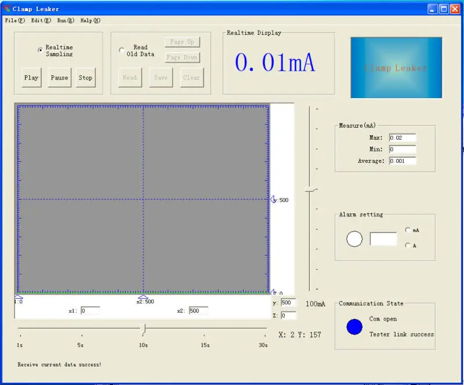This screenshot has height=385, width=464.
Task: Click the blue Communication State indicator
Action: [354, 327]
